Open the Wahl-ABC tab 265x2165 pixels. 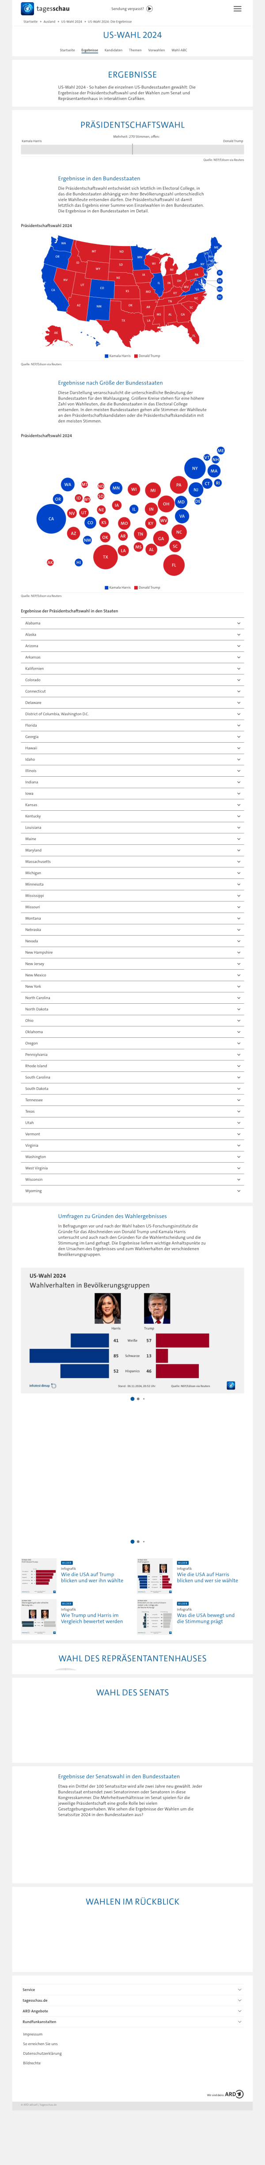tap(179, 50)
